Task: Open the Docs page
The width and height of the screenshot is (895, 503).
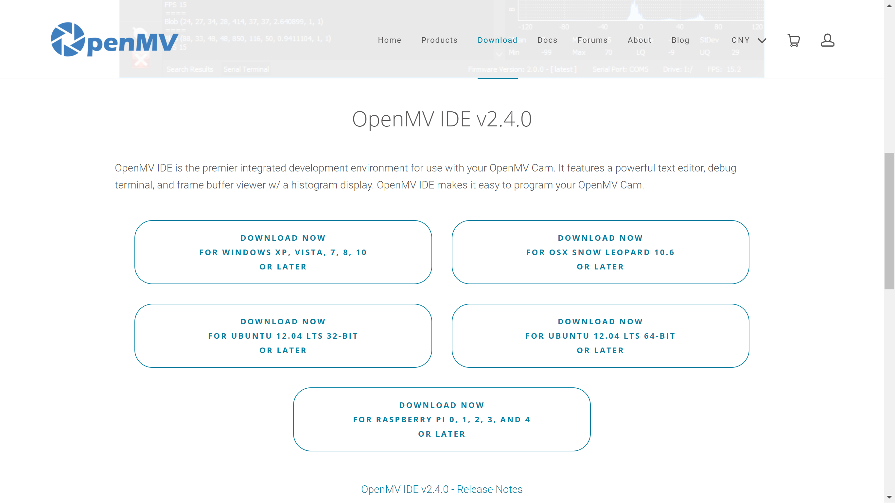Action: tap(547, 40)
